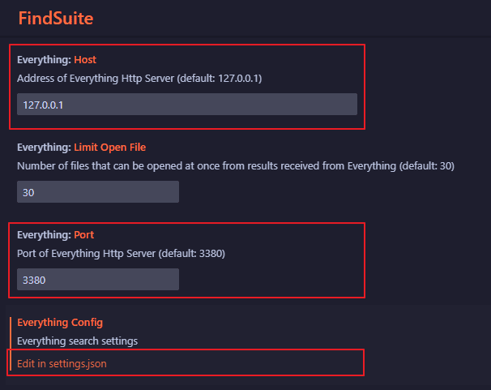The height and width of the screenshot is (390, 491).
Task: Click the (default: 30) hint text
Action: 427,165
